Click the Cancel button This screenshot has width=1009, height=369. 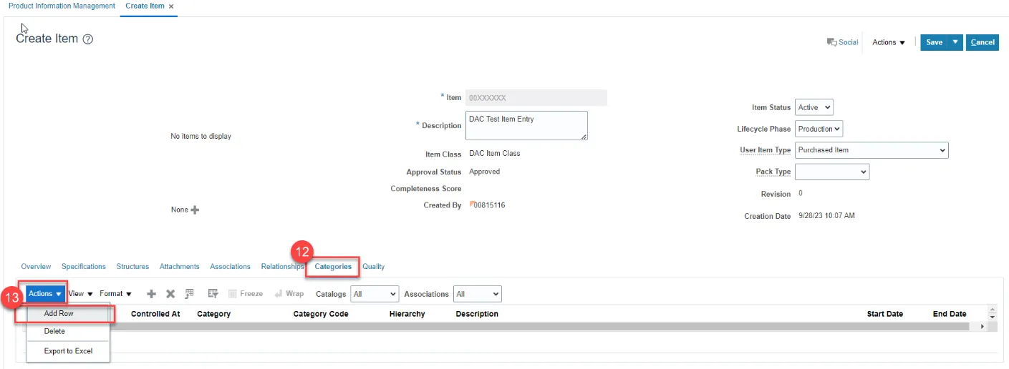pos(983,42)
